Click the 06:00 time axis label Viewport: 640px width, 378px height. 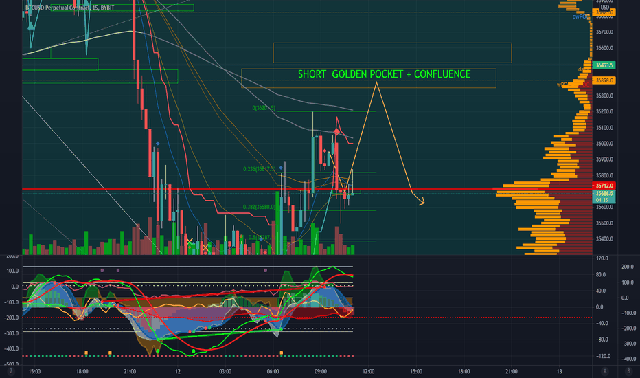coord(273,371)
